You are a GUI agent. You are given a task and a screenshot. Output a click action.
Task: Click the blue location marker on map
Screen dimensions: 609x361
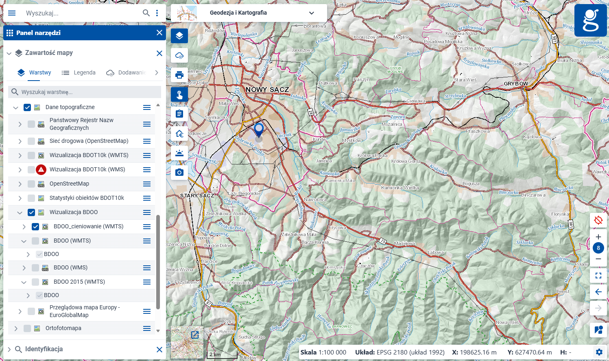coord(259,130)
